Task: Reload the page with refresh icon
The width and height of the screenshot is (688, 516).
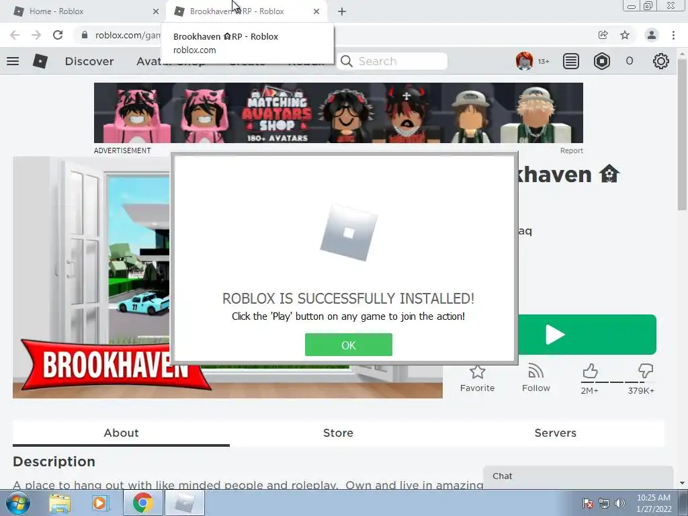Action: [x=58, y=35]
